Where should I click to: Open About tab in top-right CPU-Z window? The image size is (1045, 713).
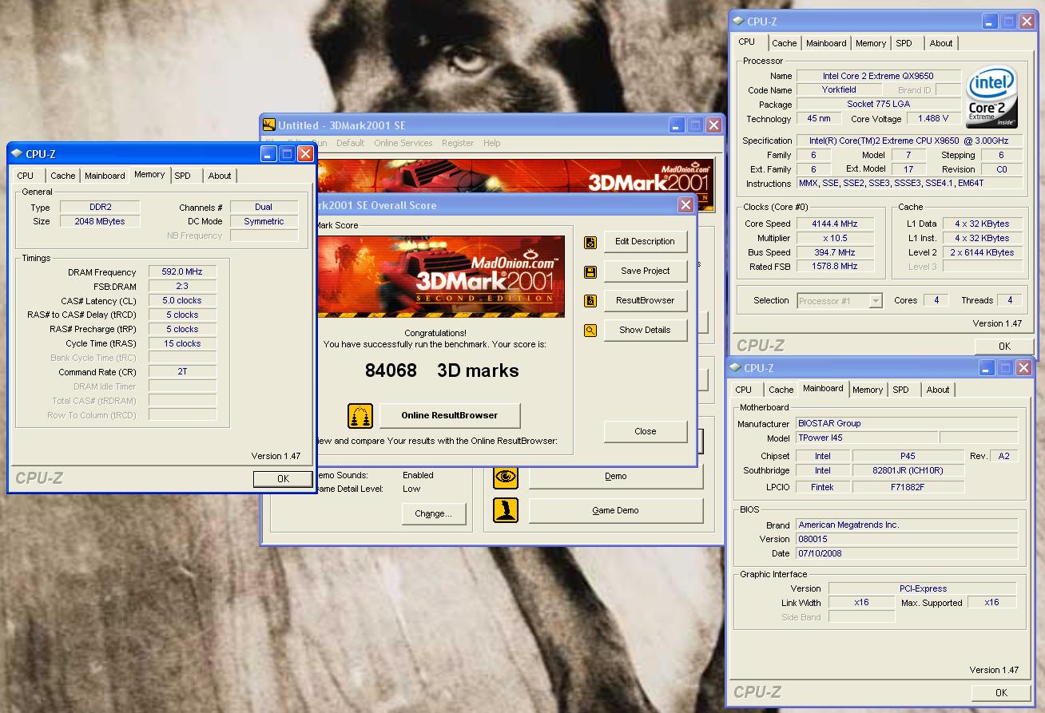point(941,43)
